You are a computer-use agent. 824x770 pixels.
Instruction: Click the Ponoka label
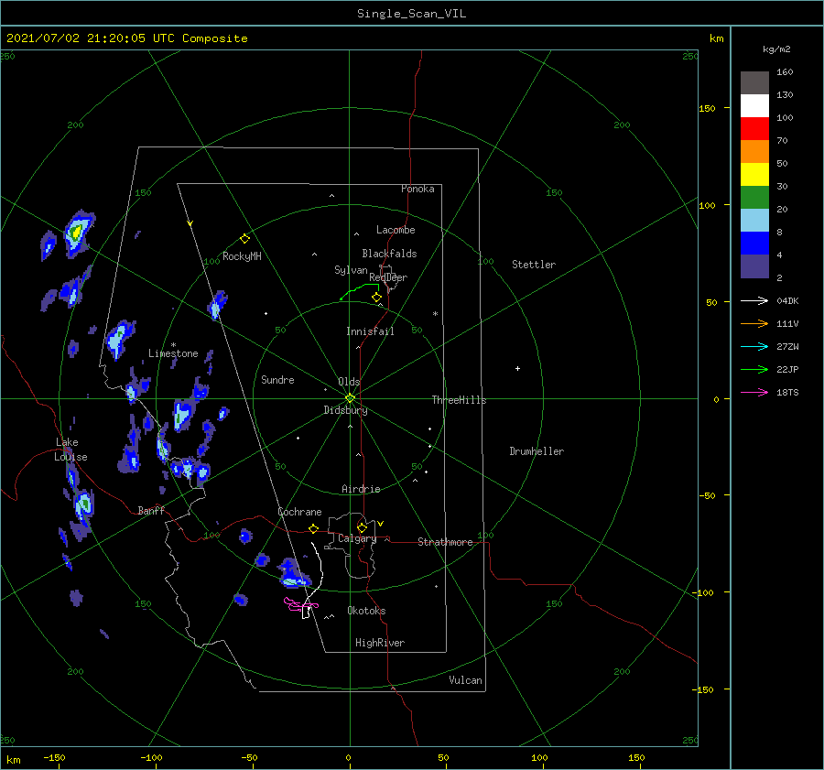(417, 189)
